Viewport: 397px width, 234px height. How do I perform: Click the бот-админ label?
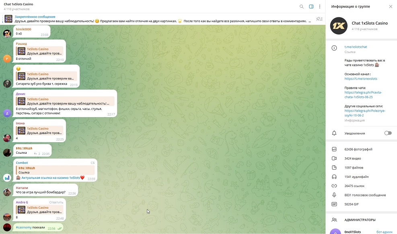coord(384,232)
